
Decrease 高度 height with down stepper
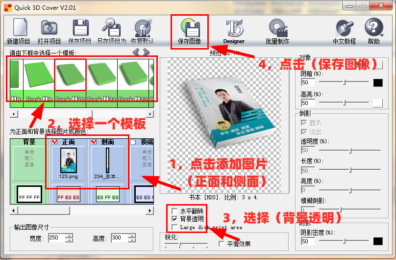[131, 240]
